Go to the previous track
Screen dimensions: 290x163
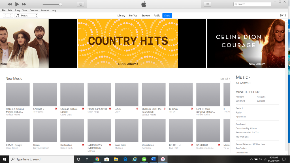pyautogui.click(x=10, y=4)
